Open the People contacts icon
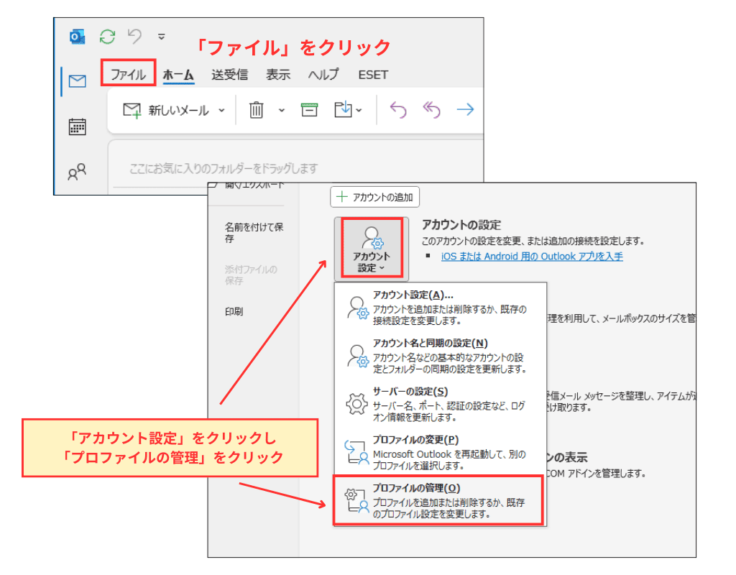 77,172
